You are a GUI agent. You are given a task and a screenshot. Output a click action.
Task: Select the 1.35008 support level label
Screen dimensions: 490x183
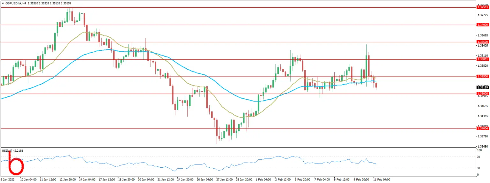pos(482,94)
